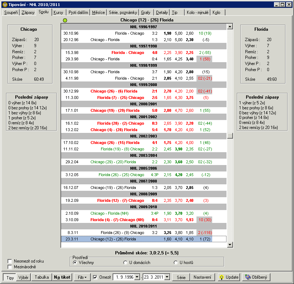Select the 30.10.96 Florida - Chicago row
Image resolution: width=294 pixels, height=284 pixels.
pos(144,33)
